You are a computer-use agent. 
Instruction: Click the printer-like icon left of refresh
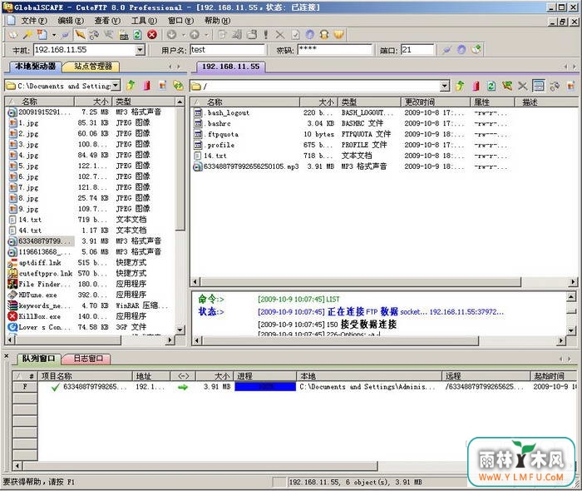(x=124, y=35)
